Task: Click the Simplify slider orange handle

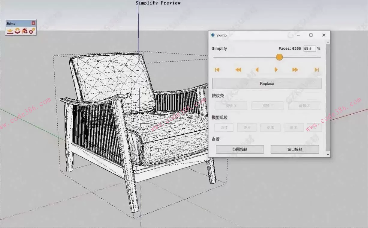Action: click(279, 57)
